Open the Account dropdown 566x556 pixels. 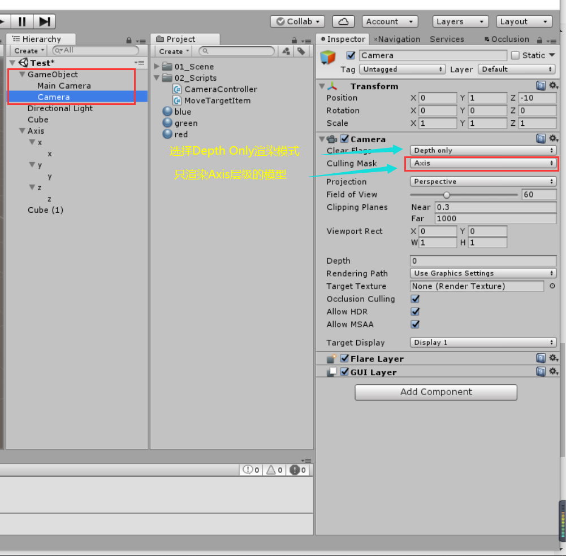tap(390, 21)
